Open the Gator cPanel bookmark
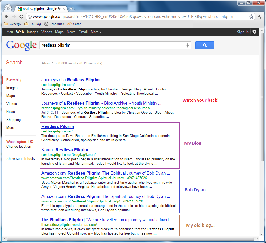 pos(74,24)
